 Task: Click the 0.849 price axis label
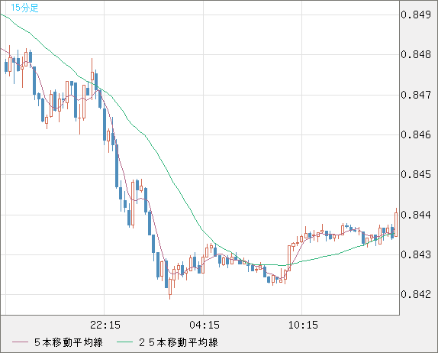point(416,15)
